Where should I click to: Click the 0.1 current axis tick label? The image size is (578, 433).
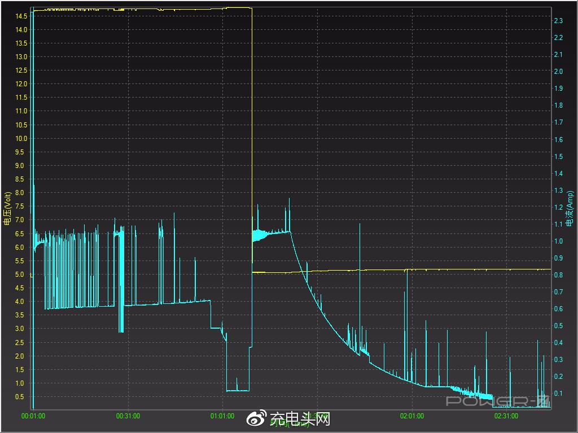pos(558,394)
